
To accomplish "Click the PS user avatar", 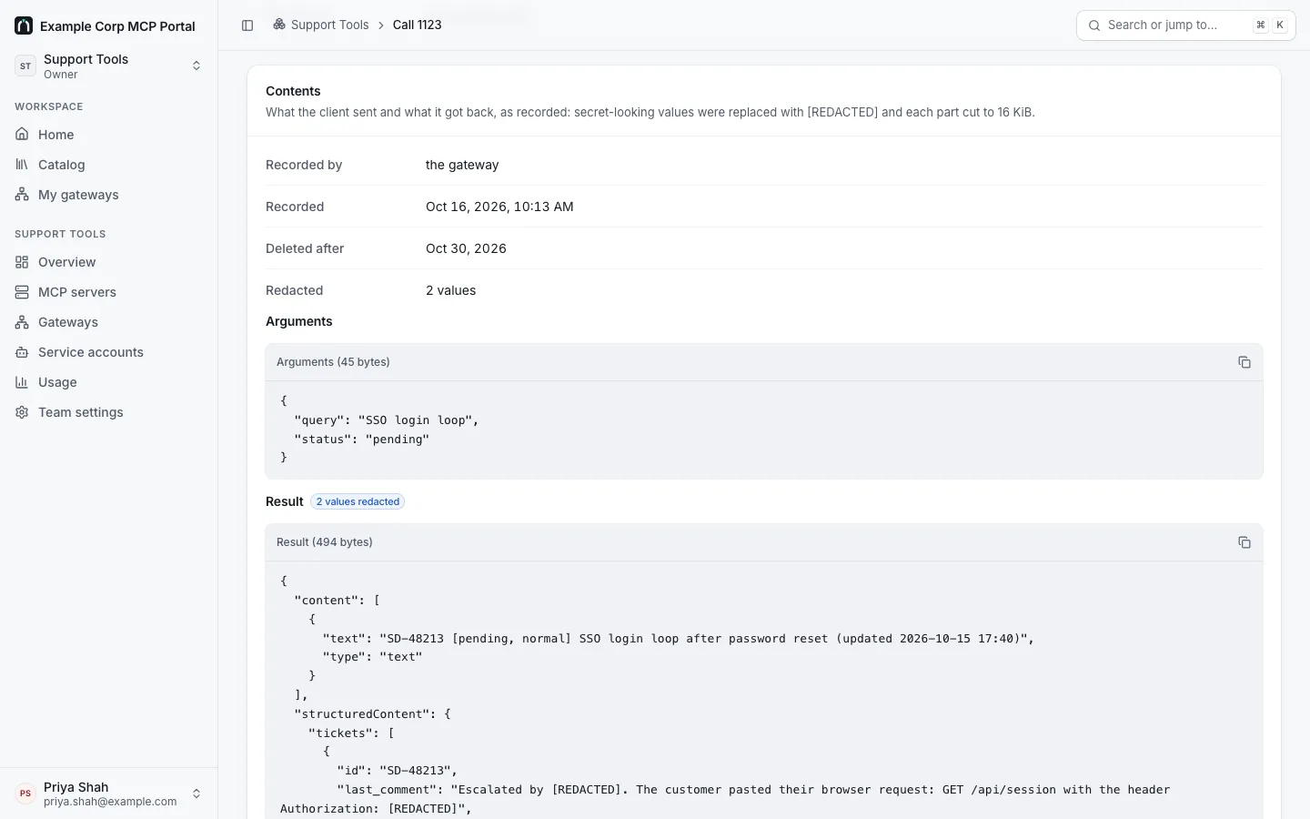I will [x=25, y=794].
